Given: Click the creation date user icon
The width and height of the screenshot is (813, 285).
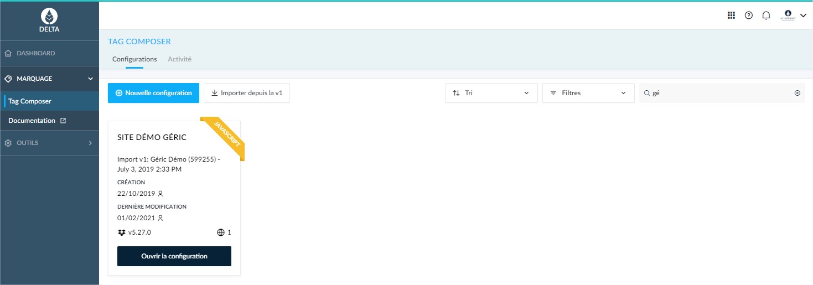Looking at the screenshot, I should 160,194.
